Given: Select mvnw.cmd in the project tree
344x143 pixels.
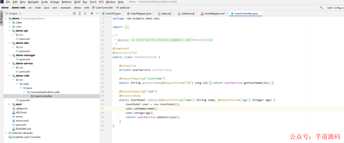Looking at the screenshot, I should click(x=22, y=121).
